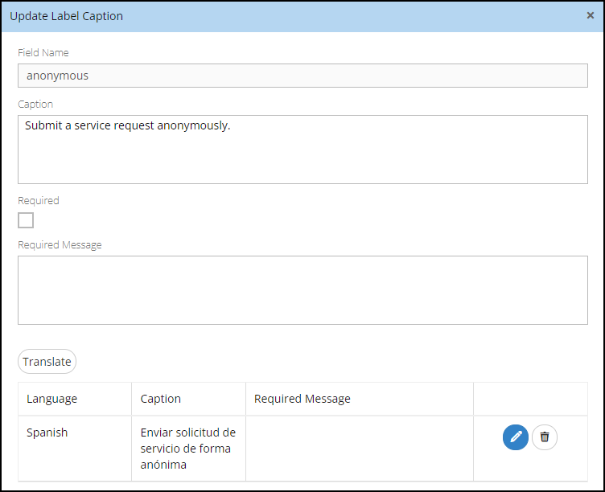Screen dimensions: 605x492
Task: Enable the Required checkbox
Action: coord(26,220)
